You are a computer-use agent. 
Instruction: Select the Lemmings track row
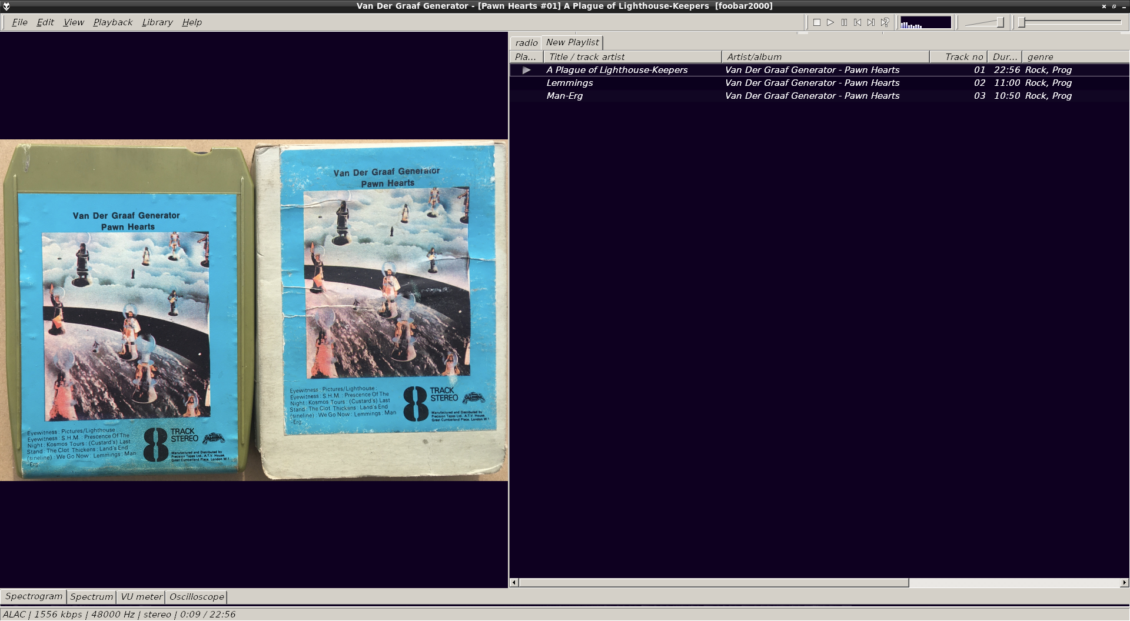(819, 83)
